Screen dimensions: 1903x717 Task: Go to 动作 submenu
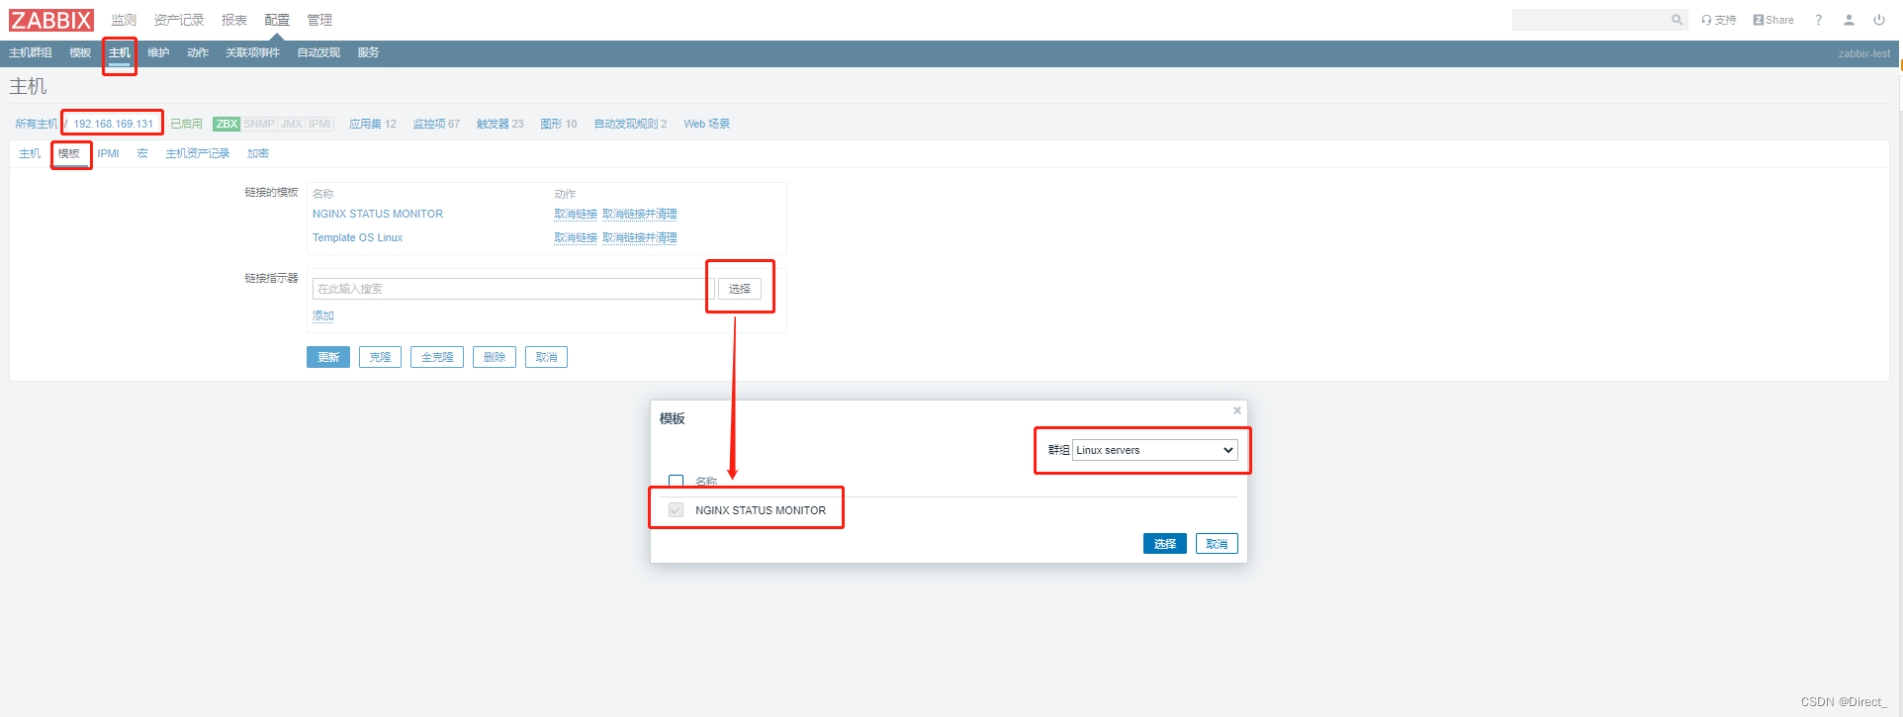(198, 52)
